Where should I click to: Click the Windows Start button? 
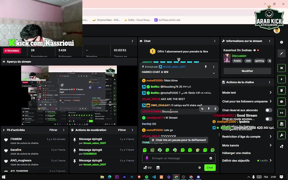[3, 177]
